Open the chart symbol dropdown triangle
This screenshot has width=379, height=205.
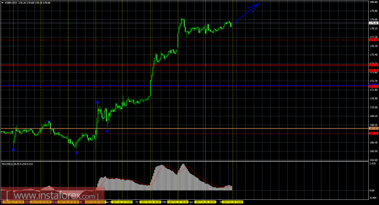[2, 3]
